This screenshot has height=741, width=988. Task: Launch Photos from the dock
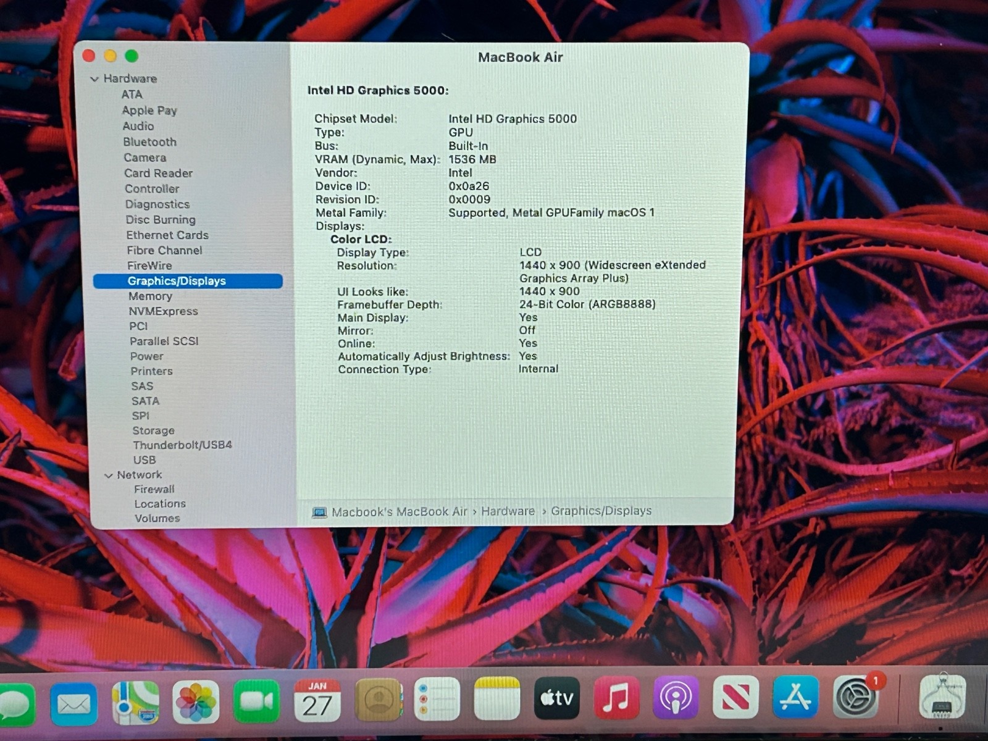[x=196, y=702]
